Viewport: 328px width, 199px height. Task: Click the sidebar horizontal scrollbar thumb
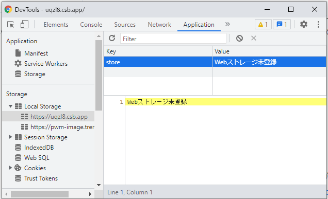(40, 194)
